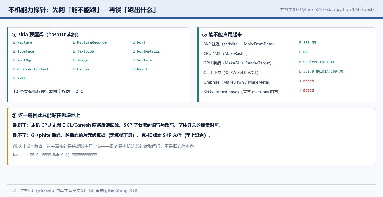Click the heading '② 能不能真用起来'
Screen dimensions: 383x197
222,35
